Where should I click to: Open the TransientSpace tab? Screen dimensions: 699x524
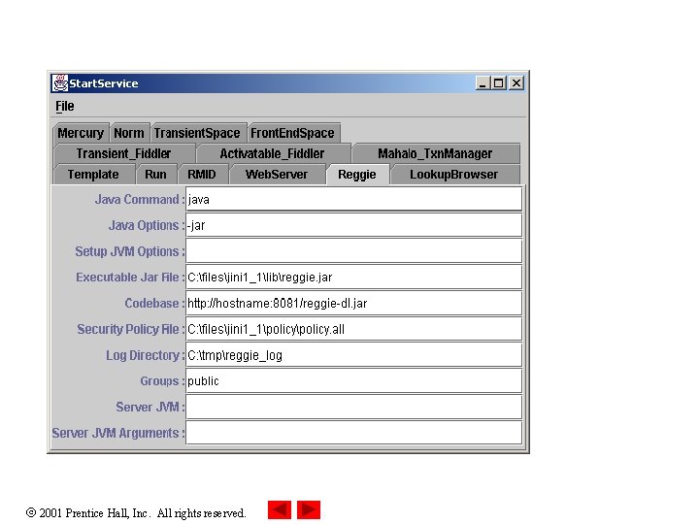[197, 133]
